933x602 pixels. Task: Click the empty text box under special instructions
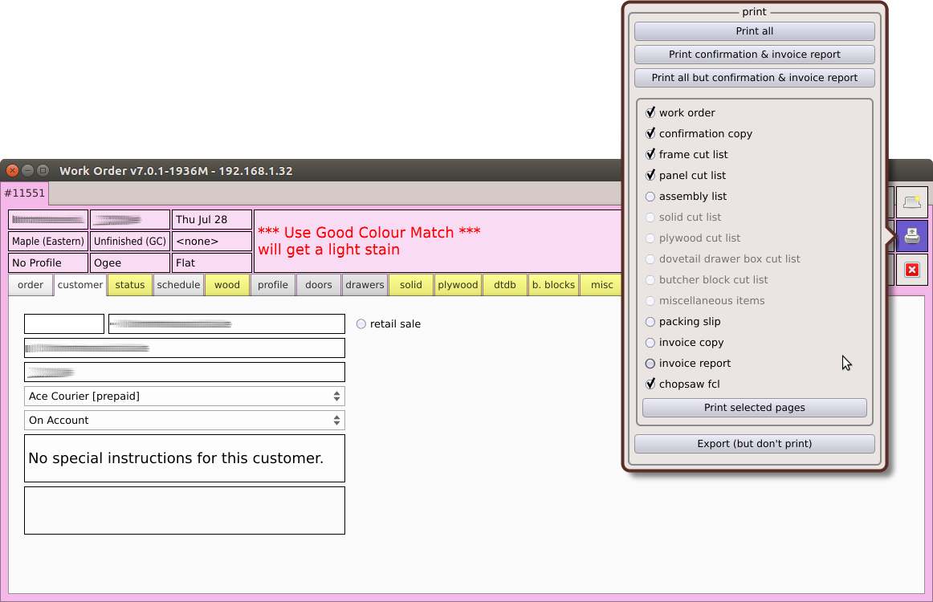184,510
